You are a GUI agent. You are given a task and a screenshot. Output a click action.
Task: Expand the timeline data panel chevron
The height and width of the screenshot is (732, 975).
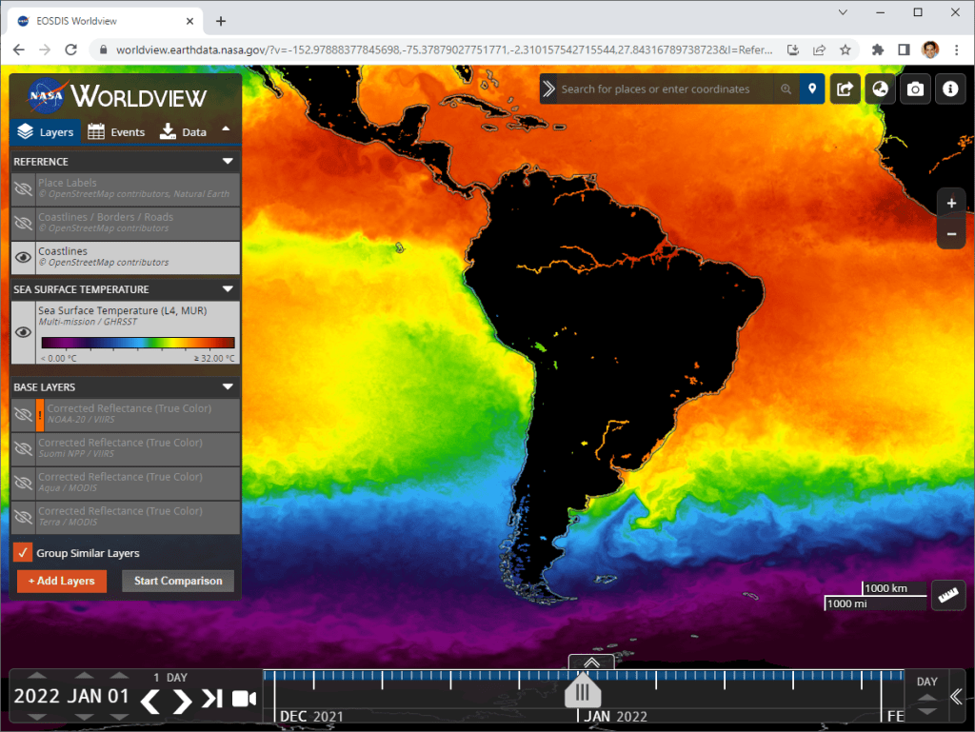[x=591, y=663]
